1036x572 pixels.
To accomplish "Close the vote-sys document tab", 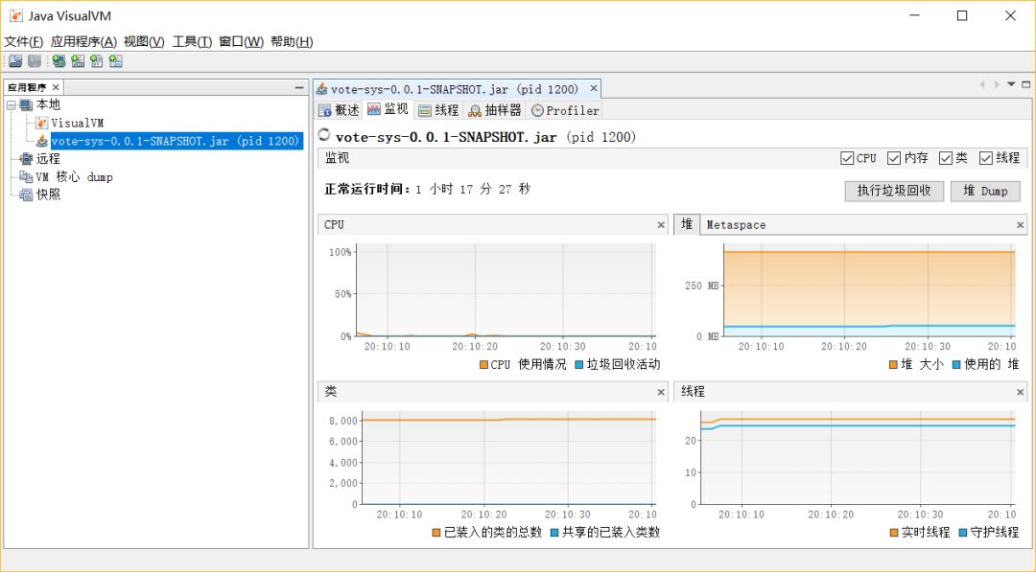I will (x=594, y=88).
